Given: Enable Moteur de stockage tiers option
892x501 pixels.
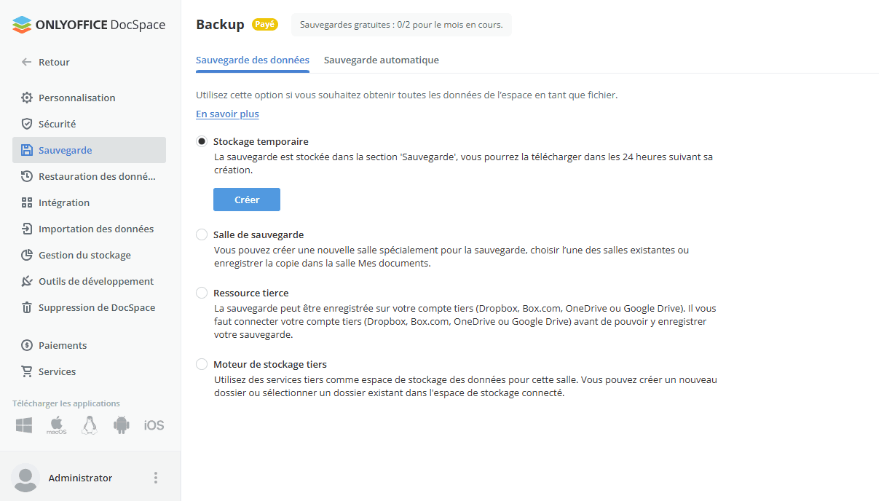Looking at the screenshot, I should pos(202,364).
